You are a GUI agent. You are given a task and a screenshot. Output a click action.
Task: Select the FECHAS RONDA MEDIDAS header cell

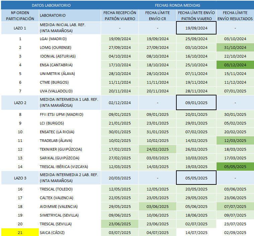(x=177, y=5)
